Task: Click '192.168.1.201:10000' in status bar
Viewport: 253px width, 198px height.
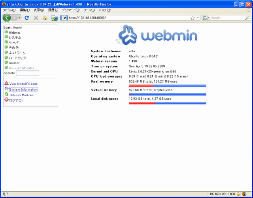Action: click(222, 194)
